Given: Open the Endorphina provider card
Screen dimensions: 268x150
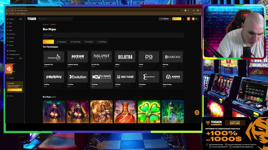Looking at the screenshot, I should (x=149, y=79).
